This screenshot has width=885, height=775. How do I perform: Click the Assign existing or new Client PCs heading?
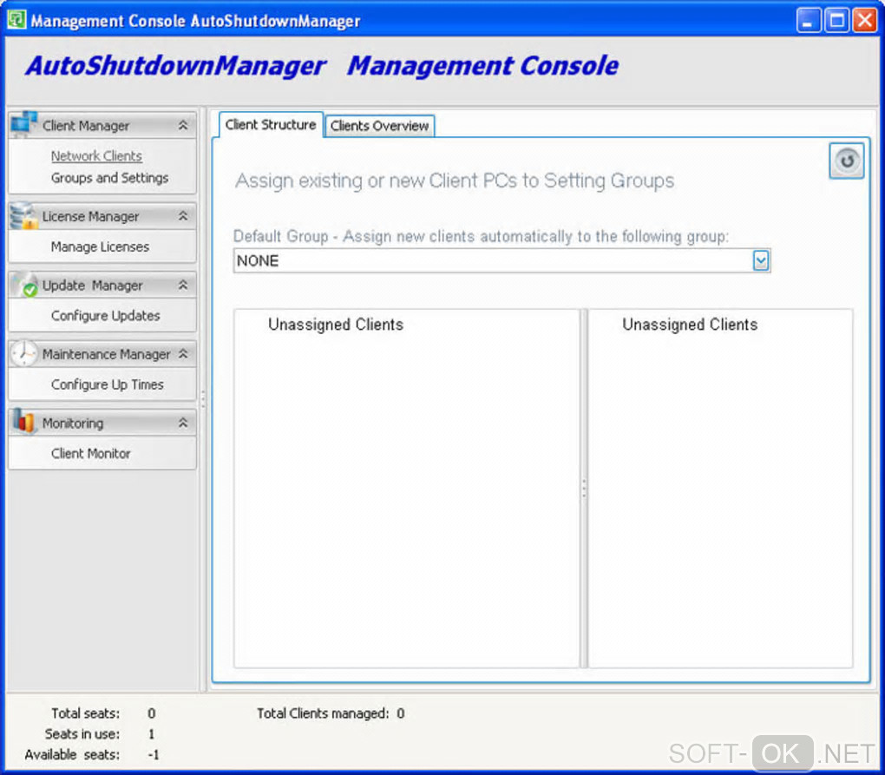tap(455, 181)
